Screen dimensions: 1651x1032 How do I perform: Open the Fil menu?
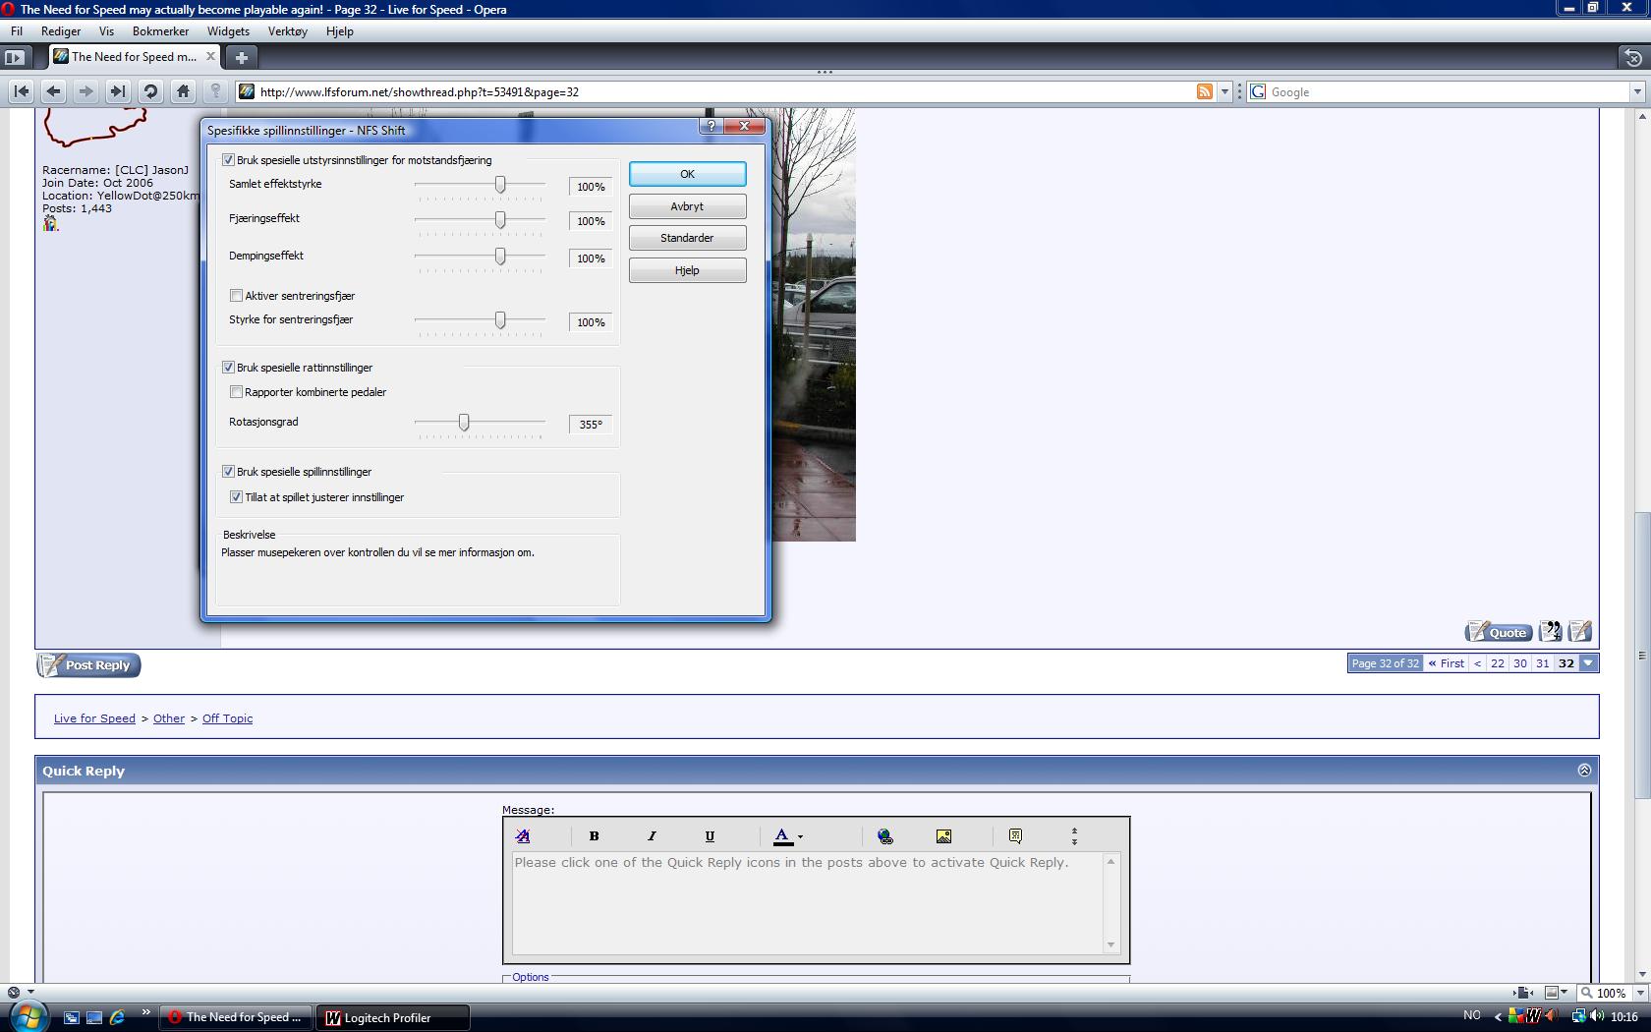click(x=17, y=31)
